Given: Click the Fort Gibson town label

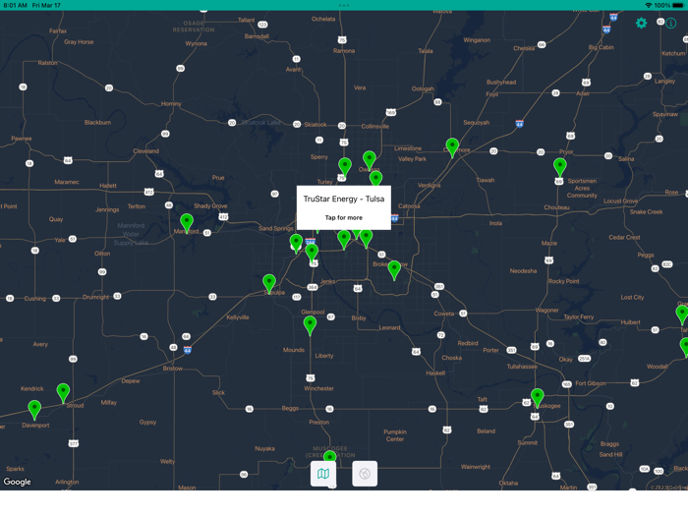Looking at the screenshot, I should click(x=590, y=383).
